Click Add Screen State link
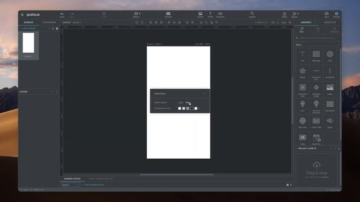 93,185
